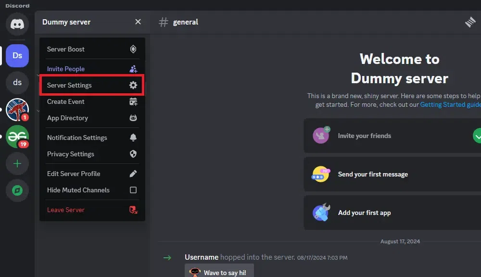The height and width of the screenshot is (277, 481).
Task: Choose Edit Server Profile
Action: (x=74, y=174)
